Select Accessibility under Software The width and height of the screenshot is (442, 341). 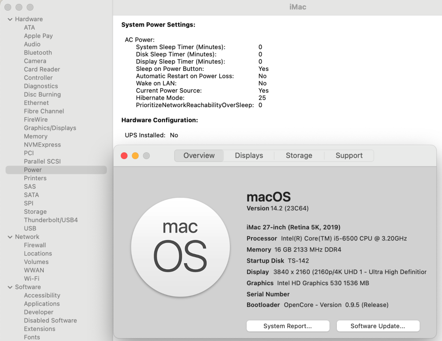pos(42,295)
